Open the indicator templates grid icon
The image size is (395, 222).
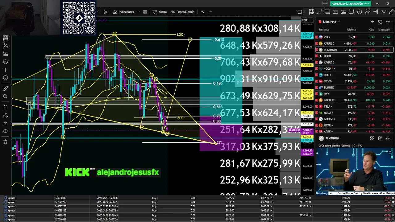[145, 12]
